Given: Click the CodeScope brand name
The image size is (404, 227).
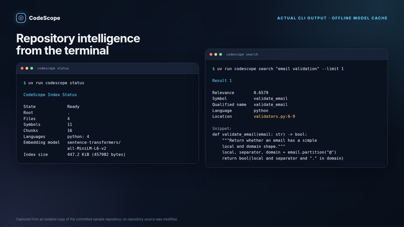Looking at the screenshot, I should pyautogui.click(x=45, y=18).
